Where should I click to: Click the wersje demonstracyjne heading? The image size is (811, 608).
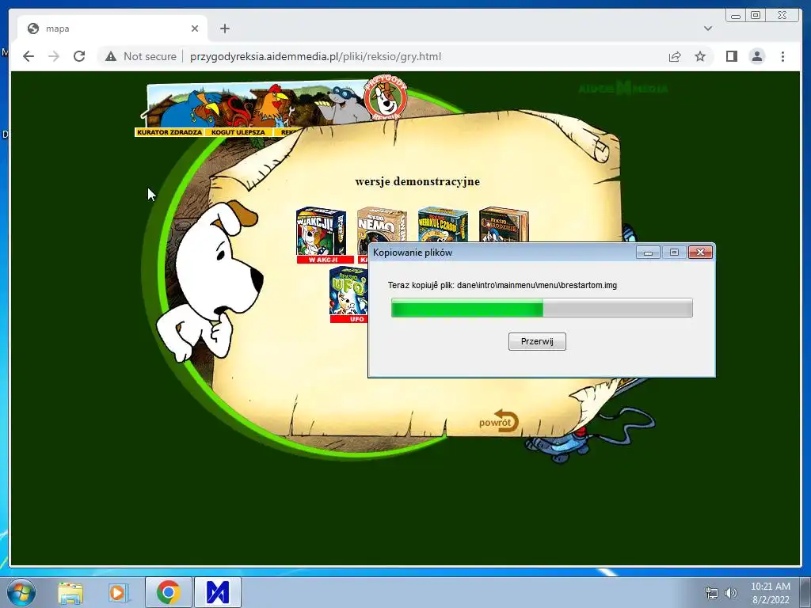click(417, 181)
